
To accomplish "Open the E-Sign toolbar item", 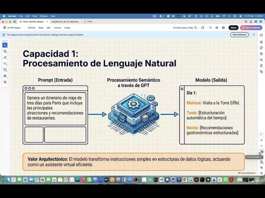I will pos(67,28).
